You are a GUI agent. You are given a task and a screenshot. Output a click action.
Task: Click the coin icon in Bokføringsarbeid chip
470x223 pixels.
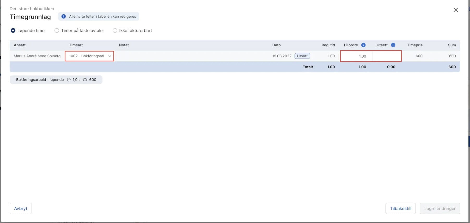(x=85, y=80)
